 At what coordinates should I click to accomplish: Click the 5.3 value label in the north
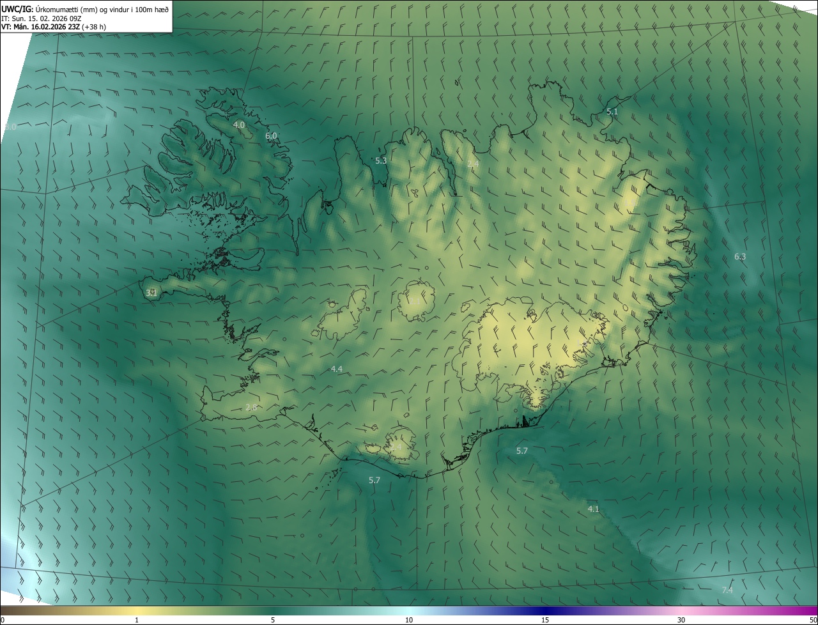coord(381,160)
